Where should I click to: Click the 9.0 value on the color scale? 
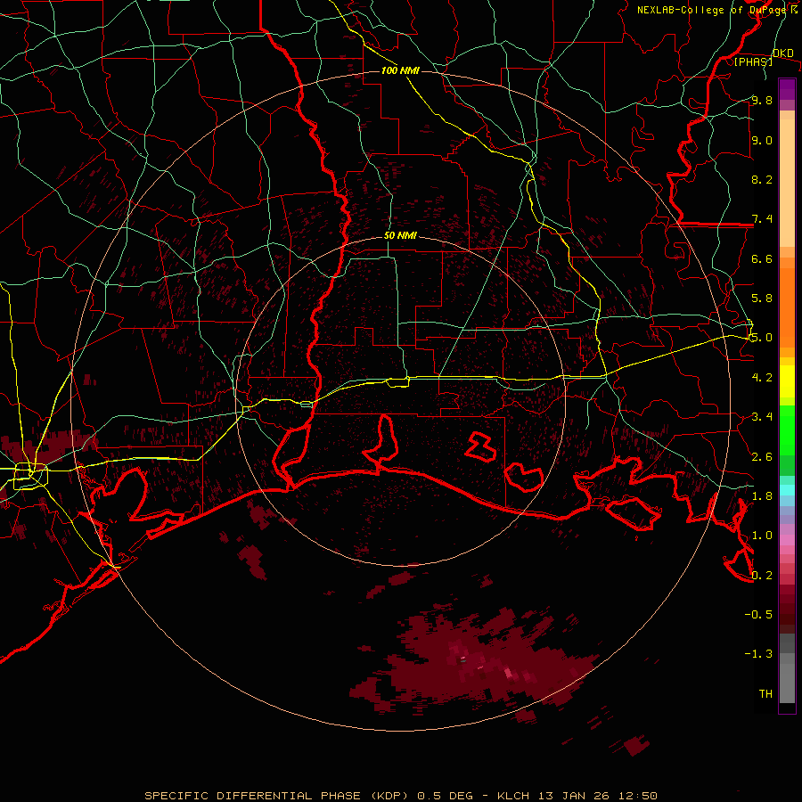click(x=762, y=140)
